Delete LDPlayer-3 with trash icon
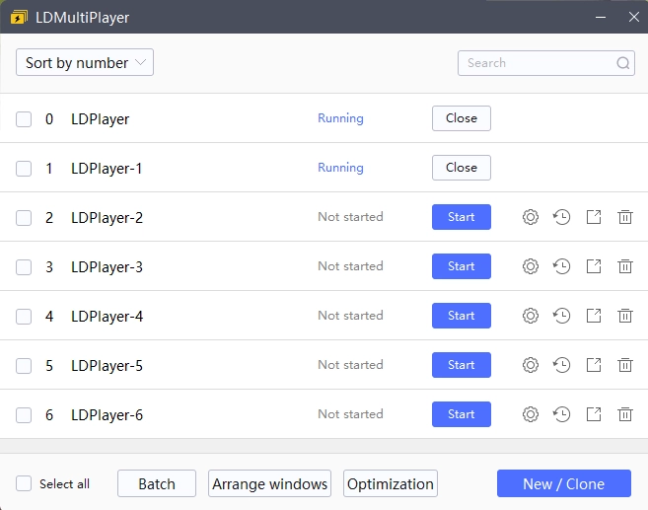648x510 pixels. pos(625,266)
